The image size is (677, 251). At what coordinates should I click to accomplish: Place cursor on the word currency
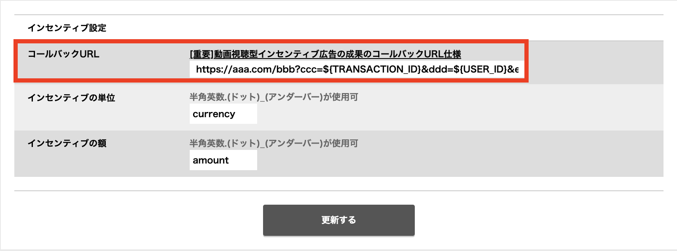click(214, 114)
